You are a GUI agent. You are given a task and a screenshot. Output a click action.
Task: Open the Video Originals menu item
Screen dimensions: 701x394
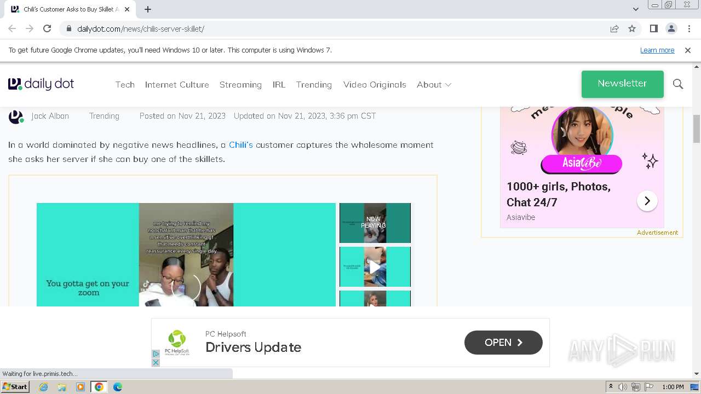pyautogui.click(x=375, y=84)
